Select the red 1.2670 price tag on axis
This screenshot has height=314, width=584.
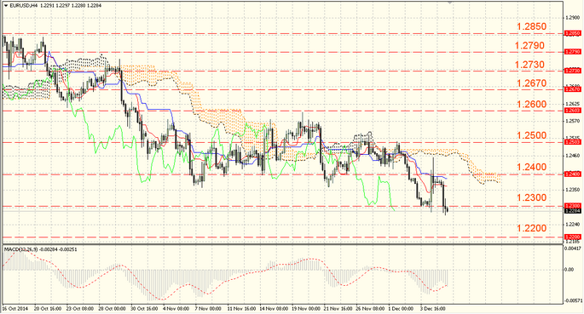coord(572,89)
